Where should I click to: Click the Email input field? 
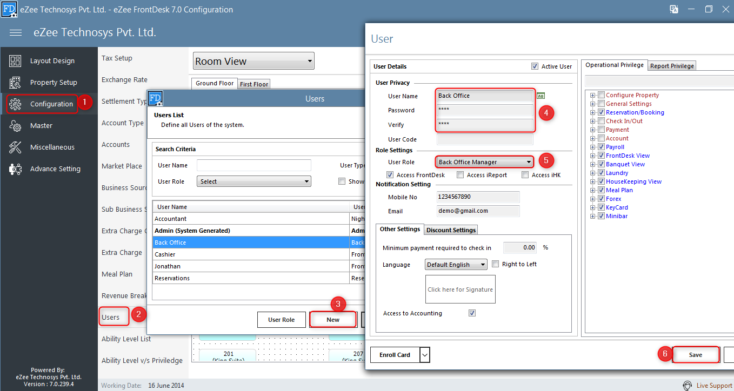click(478, 211)
